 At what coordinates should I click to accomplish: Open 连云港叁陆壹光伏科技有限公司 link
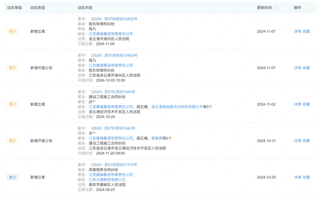click(177, 107)
